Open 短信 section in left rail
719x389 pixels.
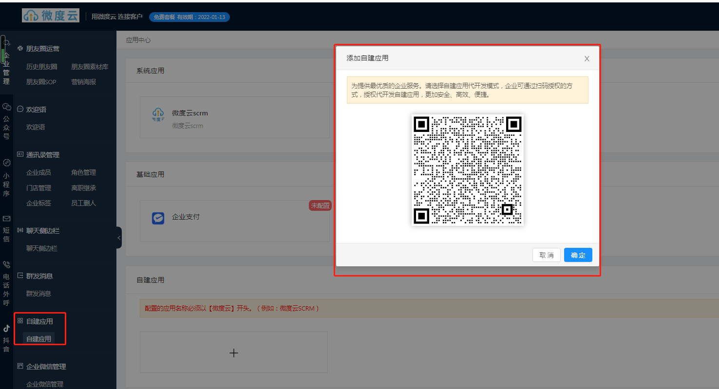(6, 229)
